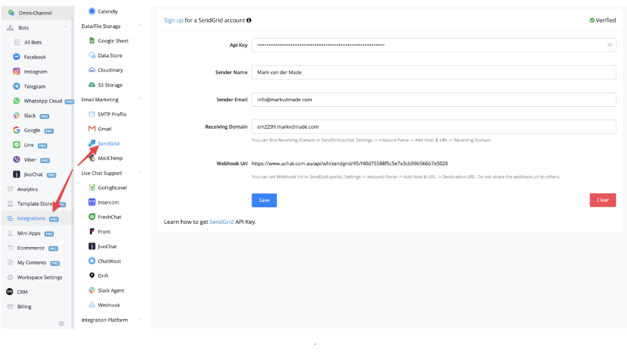The width and height of the screenshot is (627, 355).
Task: Go to All Bots
Action: tap(33, 42)
